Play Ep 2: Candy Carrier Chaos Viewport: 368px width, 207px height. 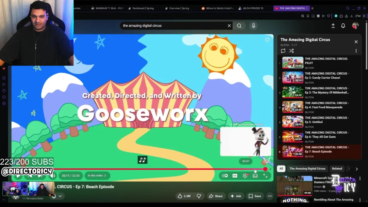tap(319, 77)
